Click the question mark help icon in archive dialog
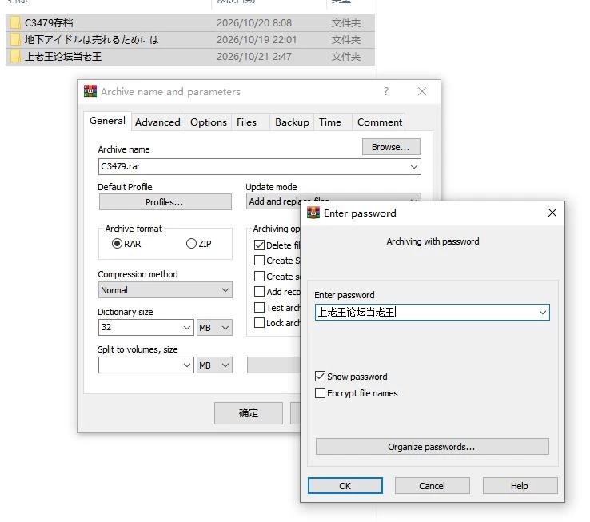590x522 pixels. click(386, 91)
